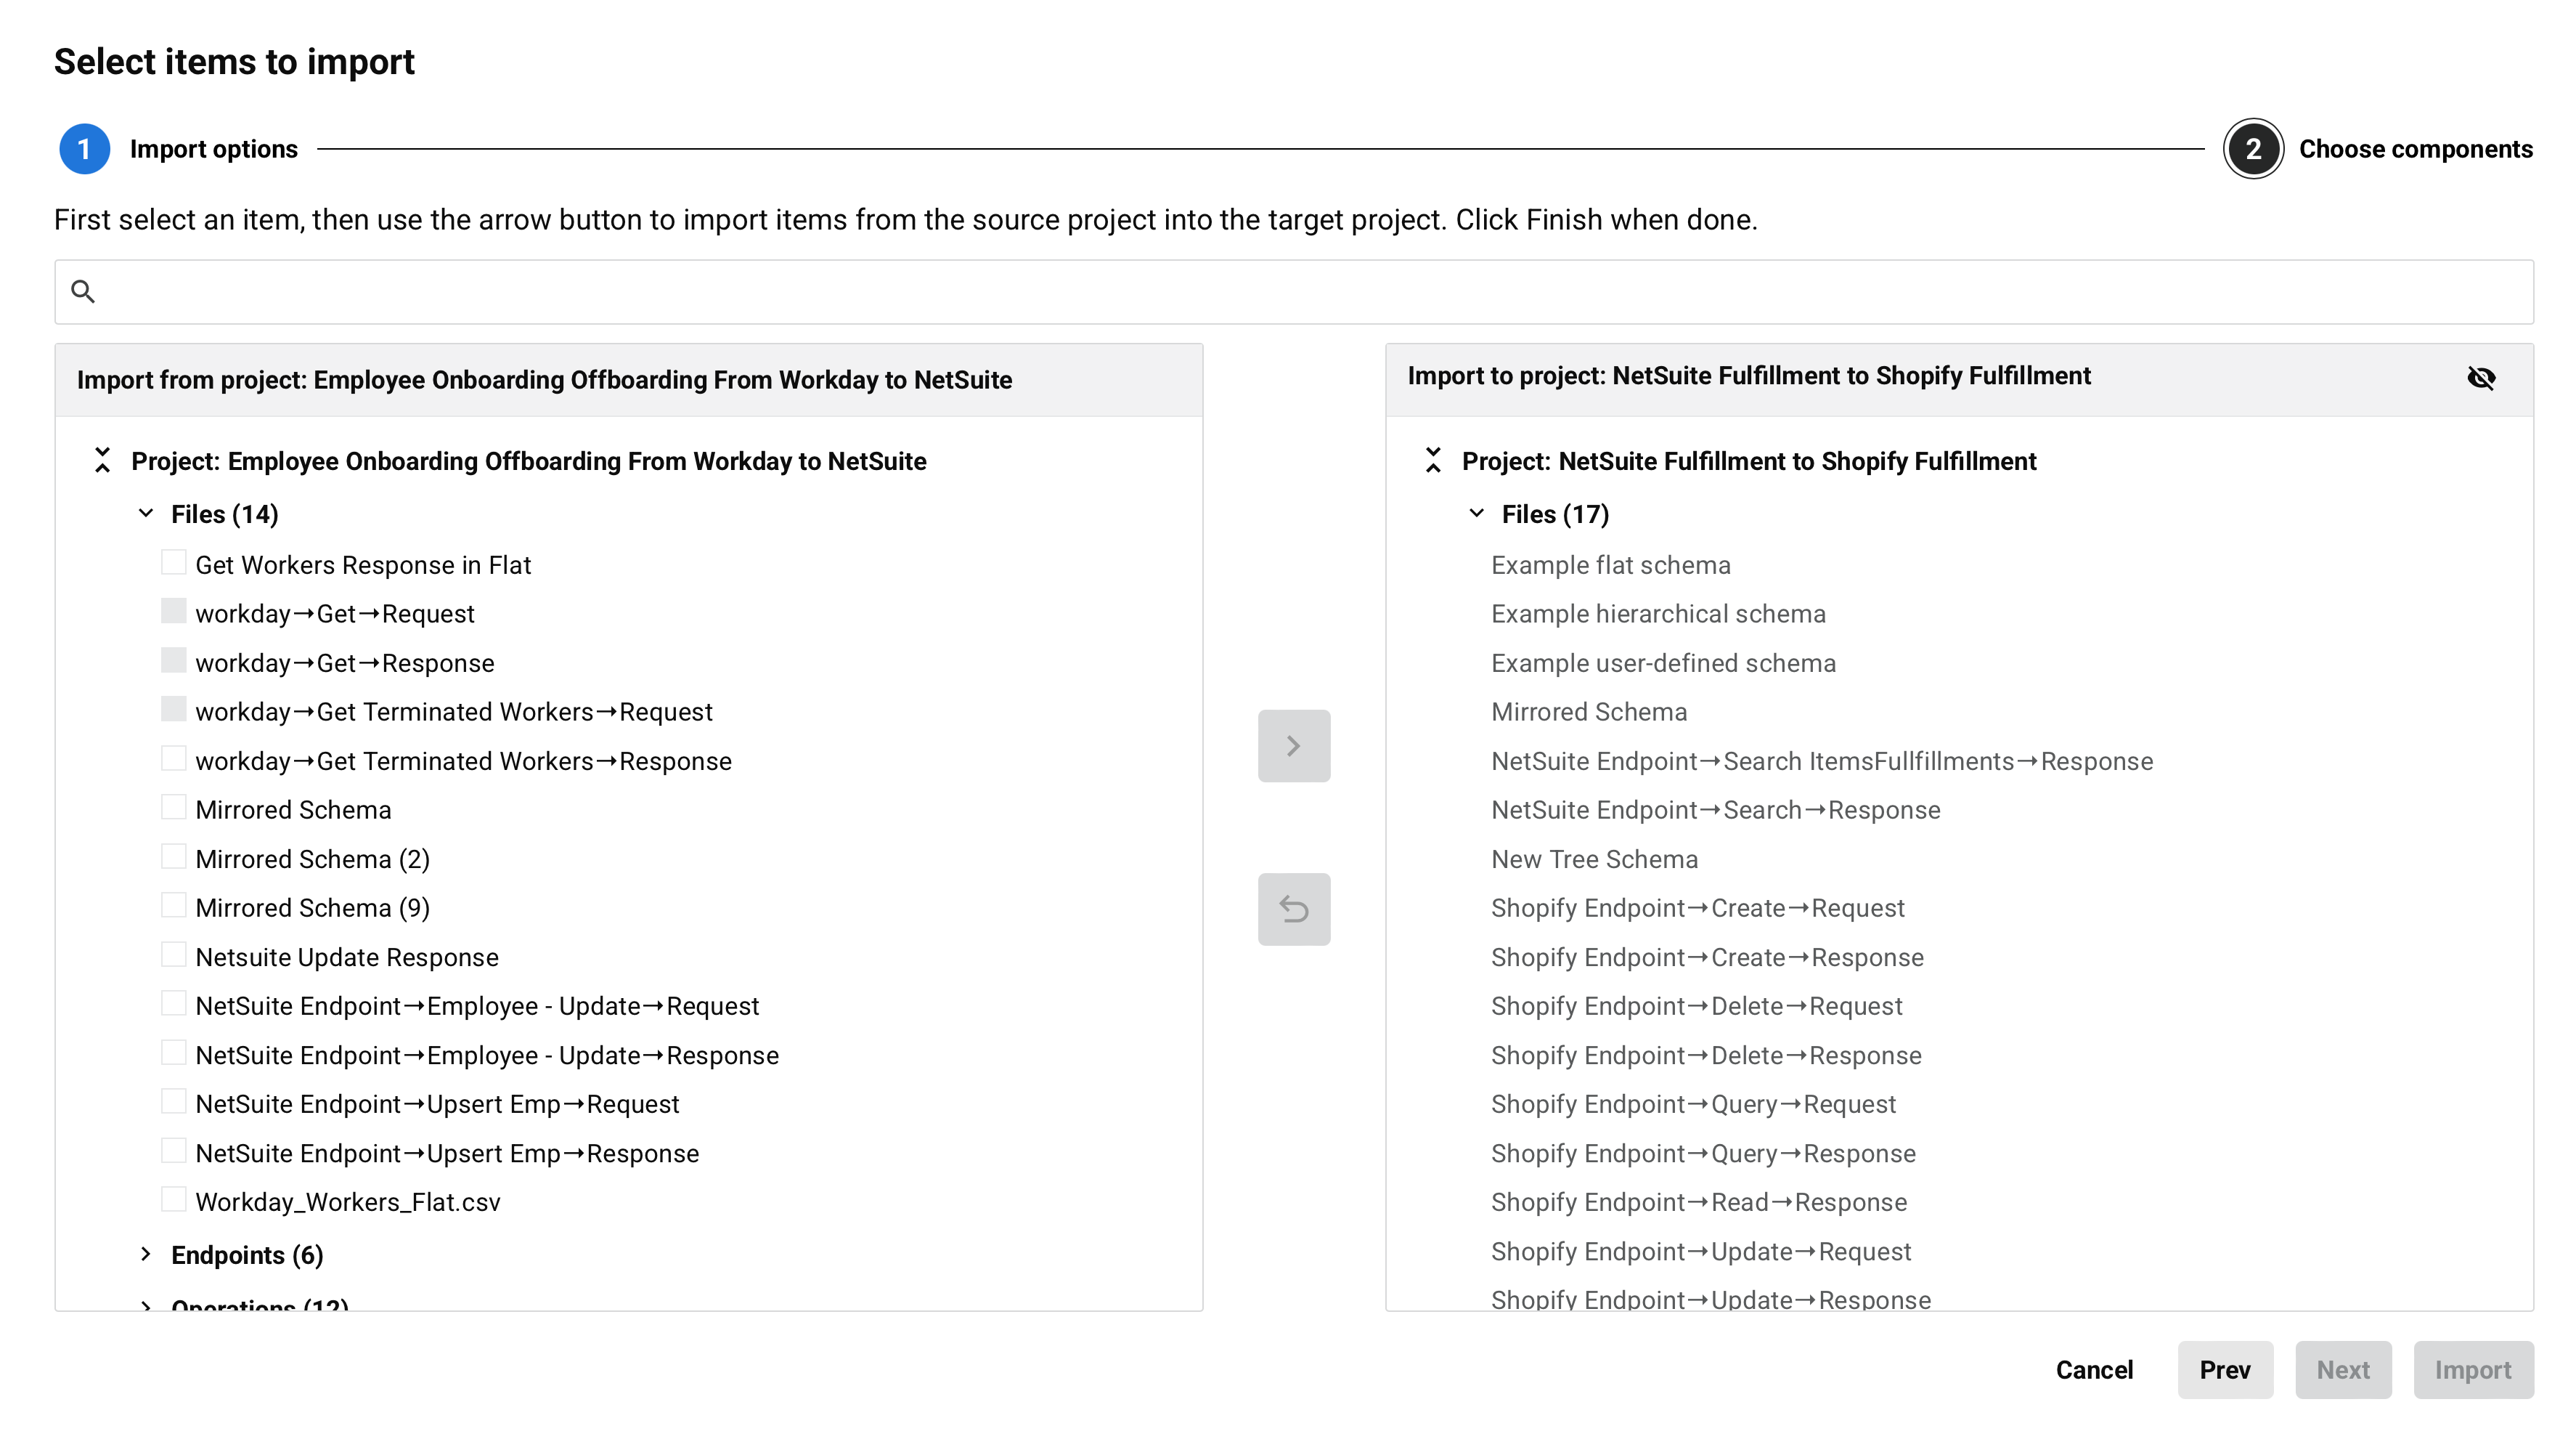This screenshot has width=2576, height=1447.
Task: Collapse all in the target project tree
Action: click(1432, 461)
